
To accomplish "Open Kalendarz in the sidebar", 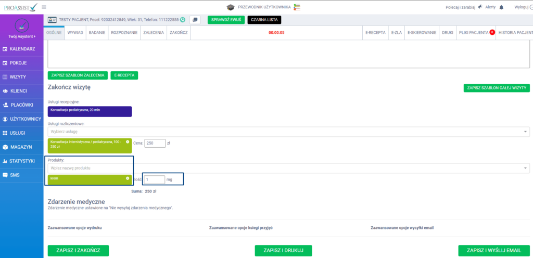I will [x=22, y=49].
